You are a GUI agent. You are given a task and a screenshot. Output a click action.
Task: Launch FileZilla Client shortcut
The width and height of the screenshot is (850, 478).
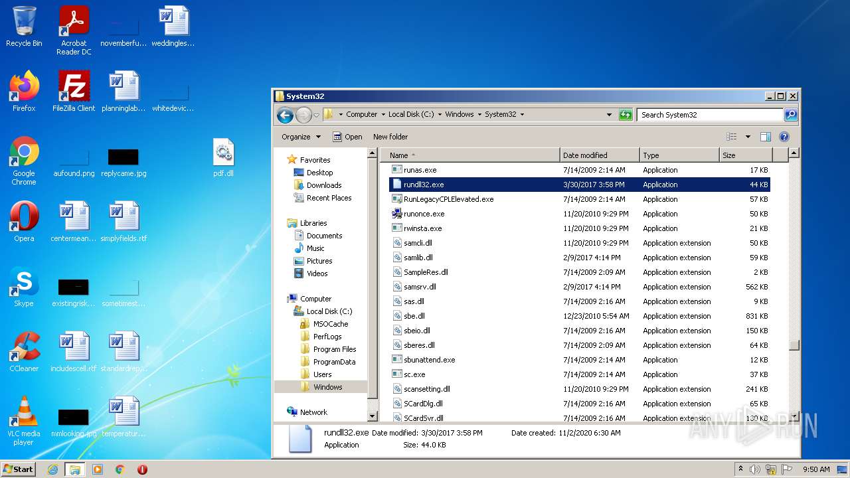click(x=74, y=91)
